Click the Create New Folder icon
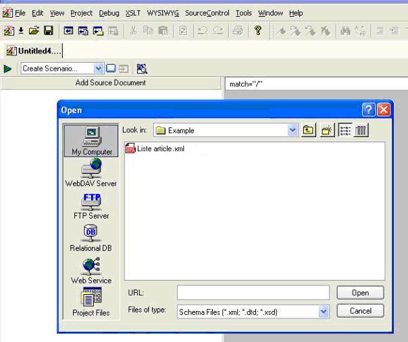The width and height of the screenshot is (408, 342). point(327,130)
